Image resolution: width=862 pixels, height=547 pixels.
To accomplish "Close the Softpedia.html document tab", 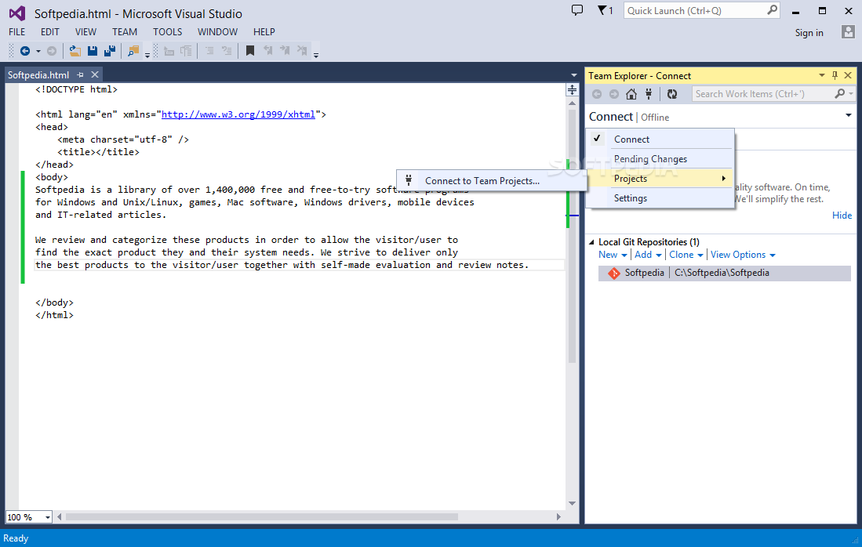I will [x=95, y=74].
